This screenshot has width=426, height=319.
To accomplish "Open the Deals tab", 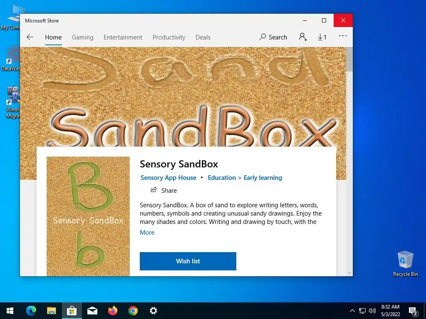I will click(203, 37).
